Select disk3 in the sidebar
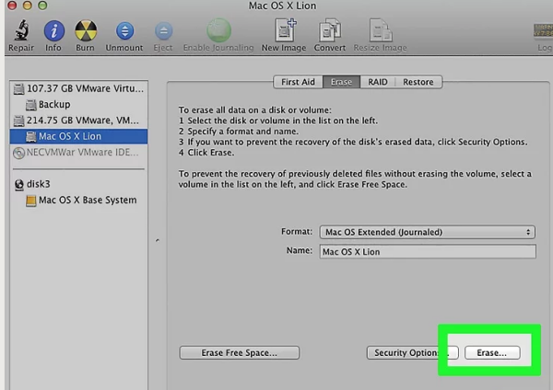This screenshot has width=553, height=390. [x=78, y=184]
